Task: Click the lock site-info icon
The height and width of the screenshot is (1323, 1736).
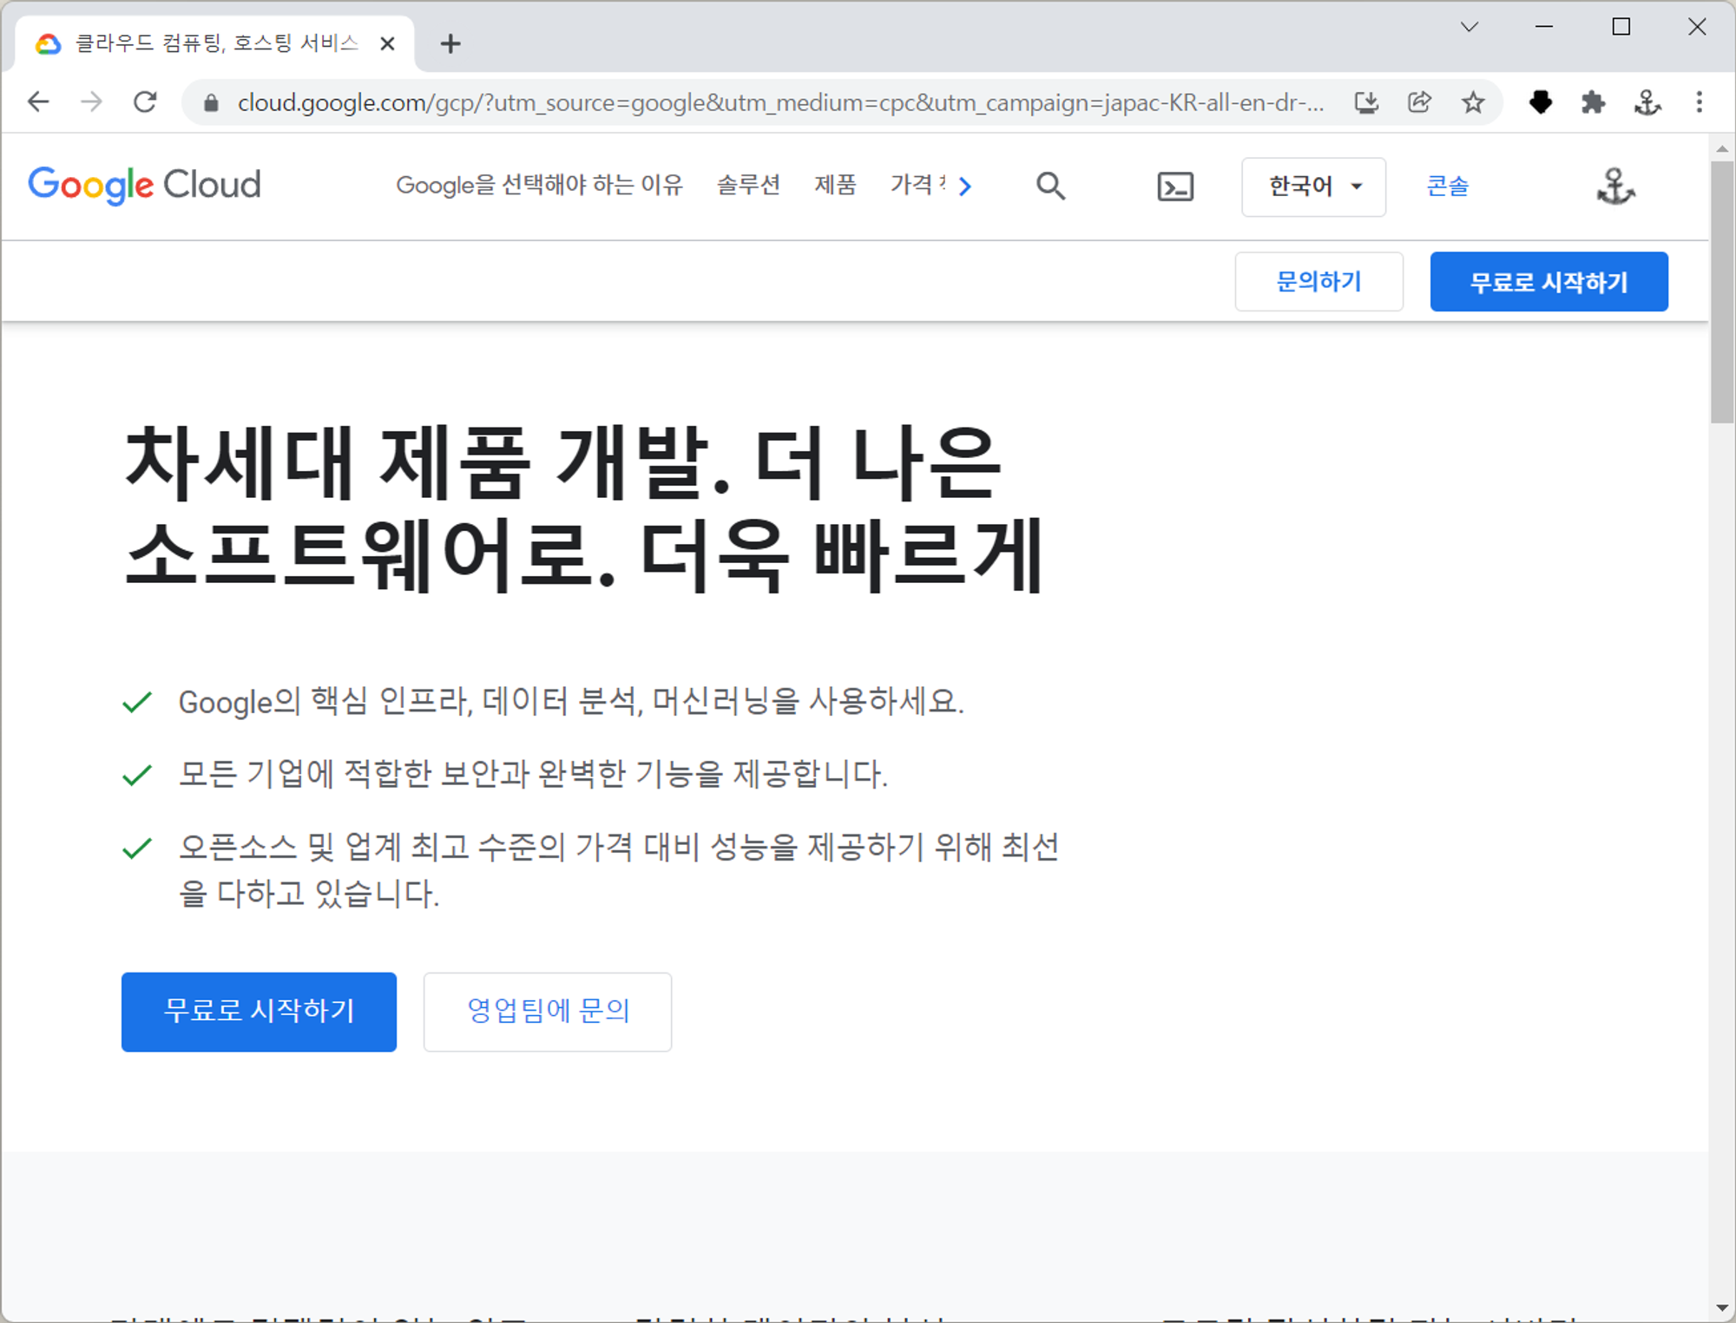Action: point(211,103)
